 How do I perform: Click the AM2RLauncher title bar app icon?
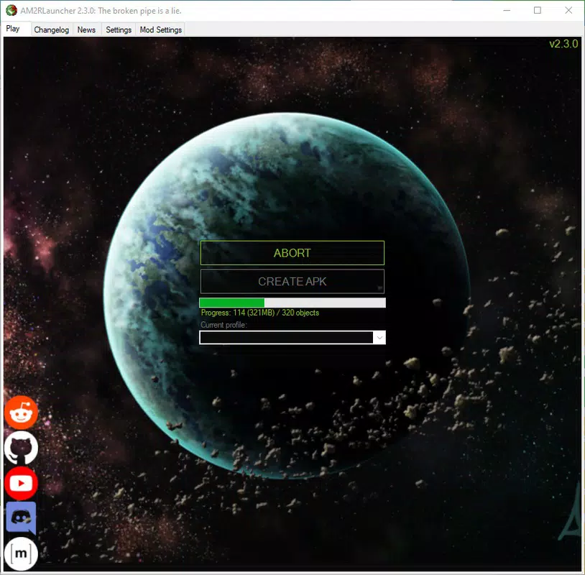11,11
